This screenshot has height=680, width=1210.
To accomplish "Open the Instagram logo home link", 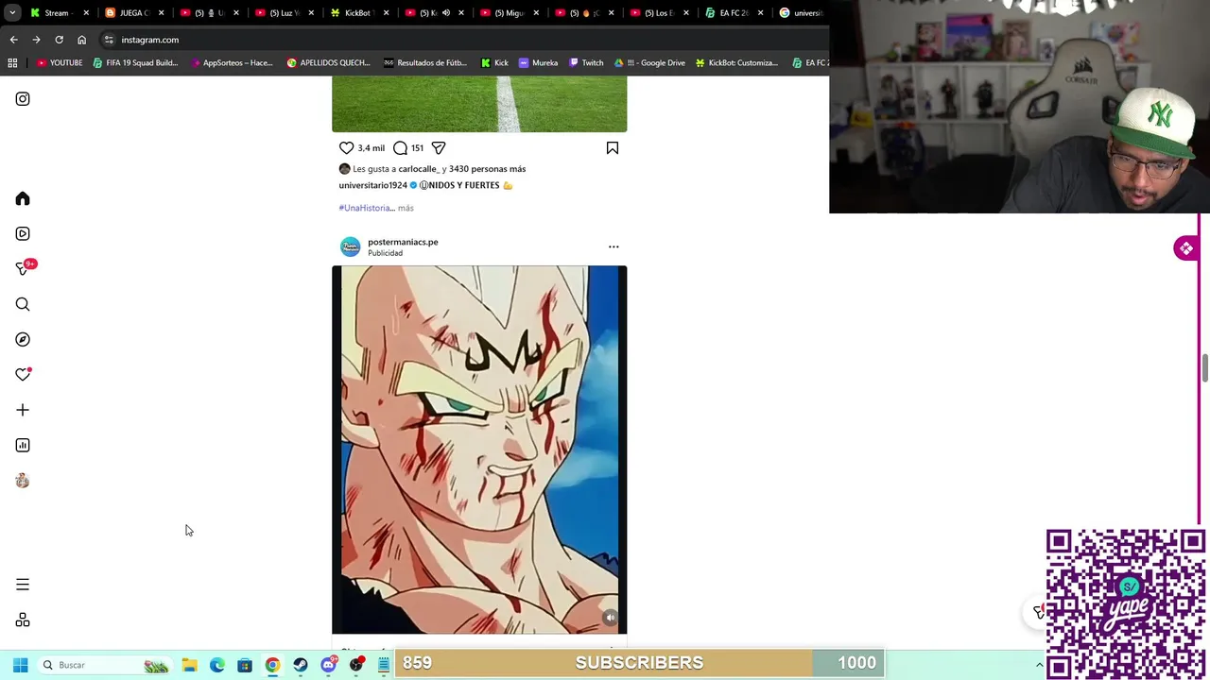I will tap(23, 99).
